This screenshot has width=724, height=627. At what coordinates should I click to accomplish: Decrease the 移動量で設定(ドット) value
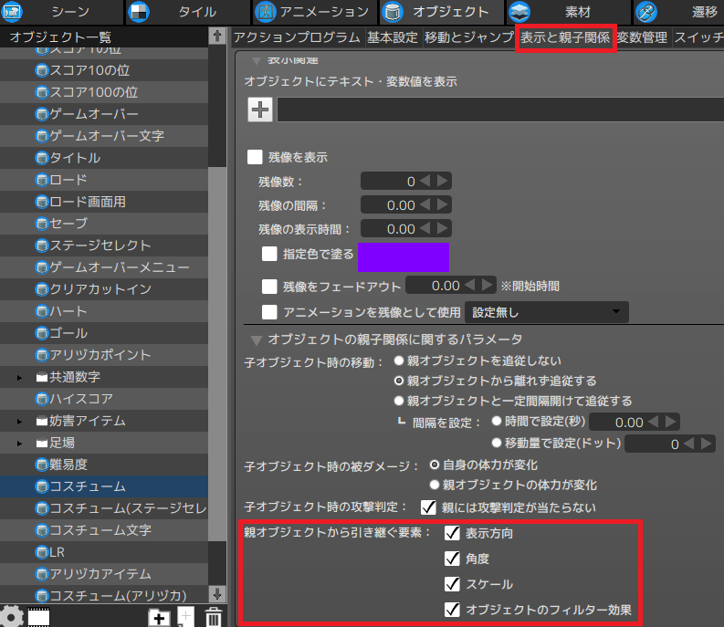coord(689,444)
